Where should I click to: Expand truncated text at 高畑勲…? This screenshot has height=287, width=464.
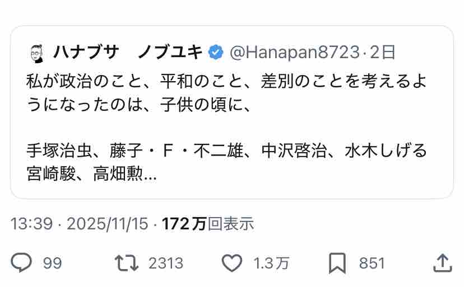tap(124, 174)
